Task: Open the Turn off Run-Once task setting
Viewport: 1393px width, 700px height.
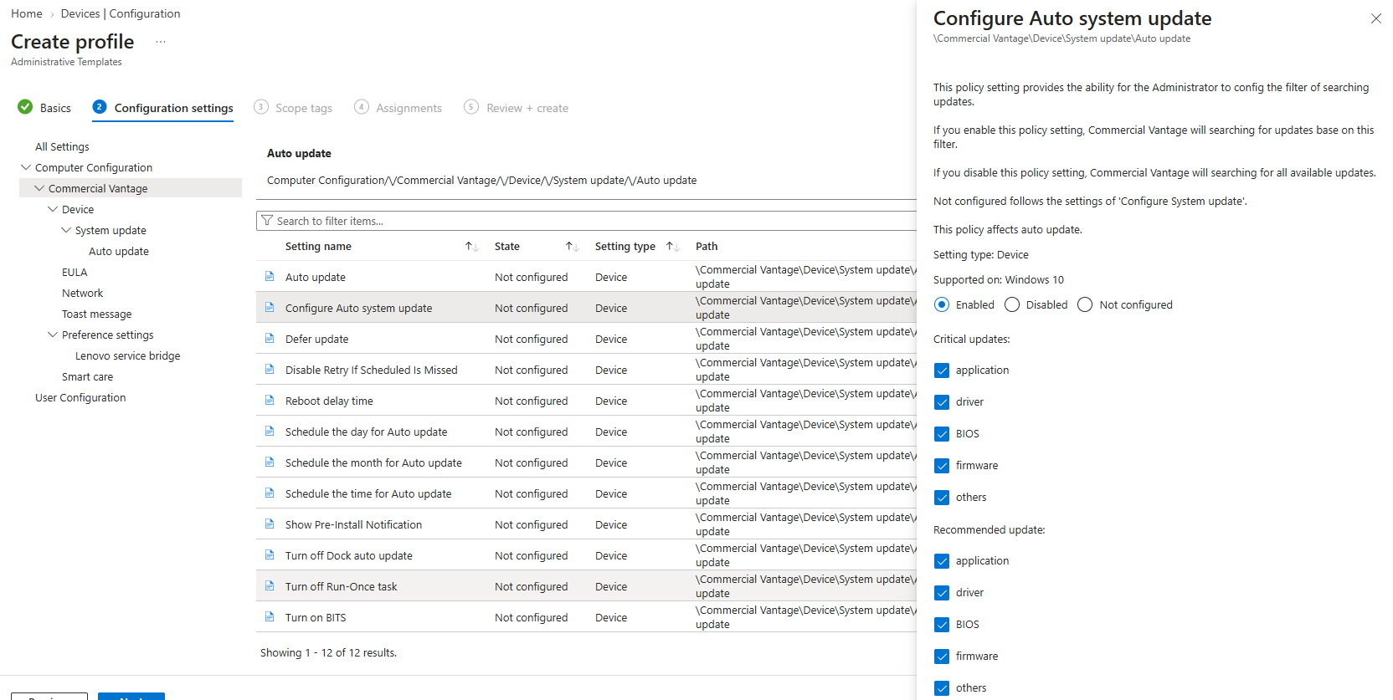Action: (342, 586)
